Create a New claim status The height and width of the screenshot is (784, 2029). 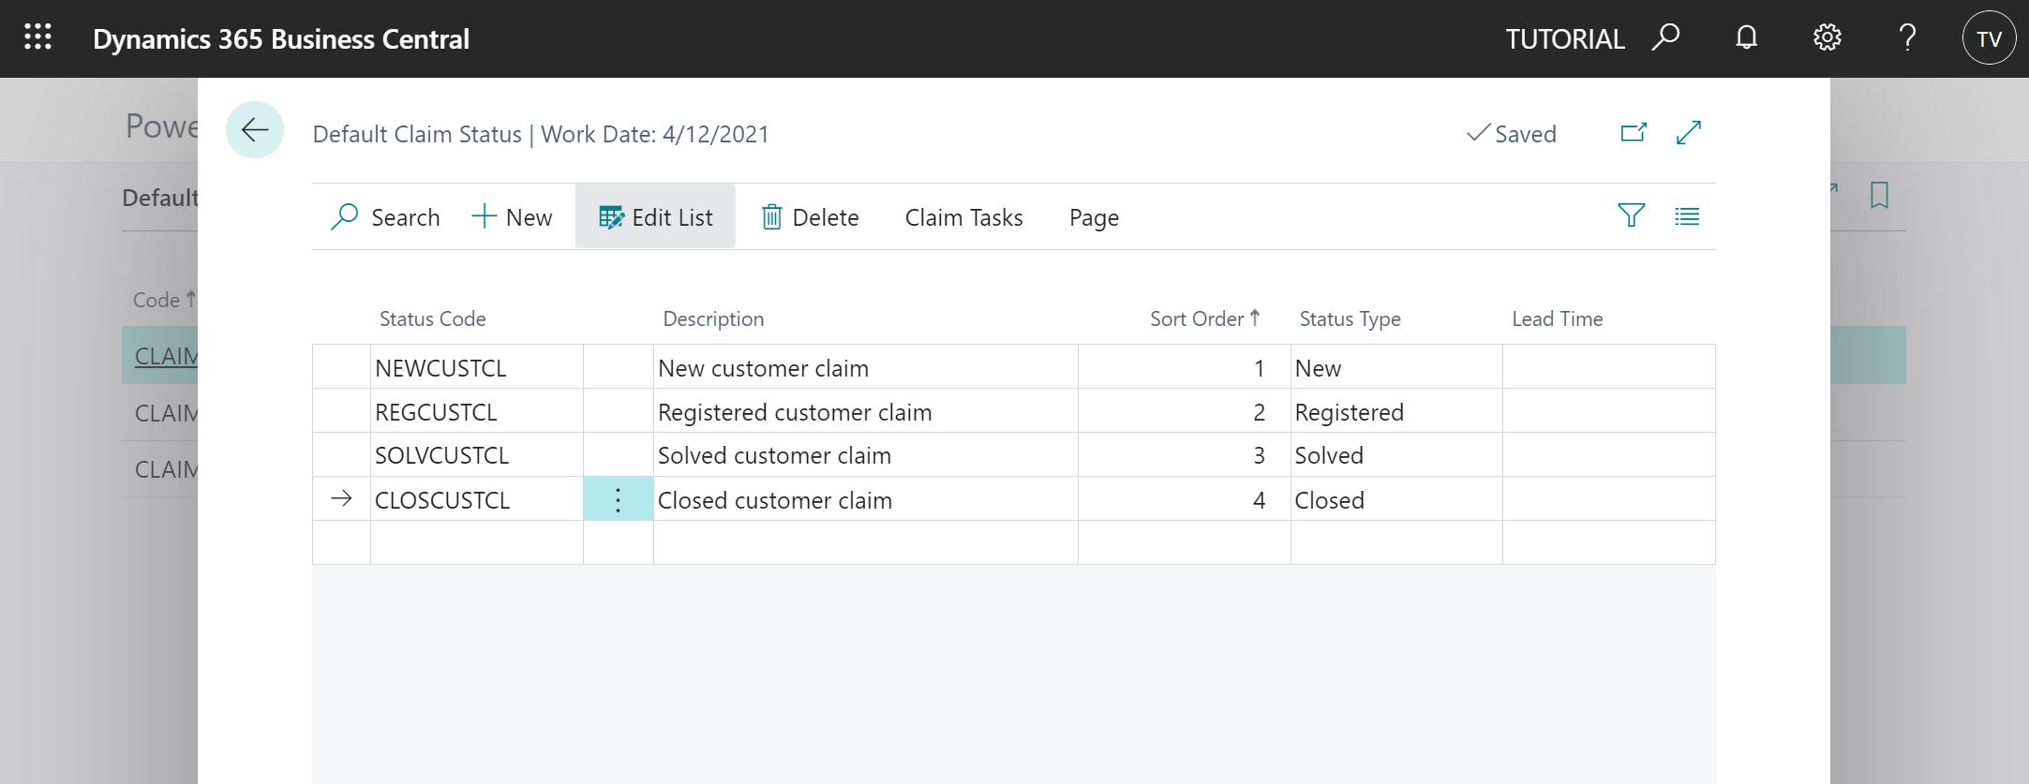512,217
